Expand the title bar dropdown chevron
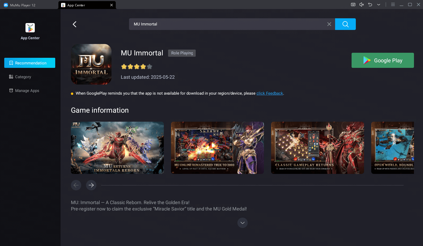This screenshot has height=246, width=423. (378, 5)
